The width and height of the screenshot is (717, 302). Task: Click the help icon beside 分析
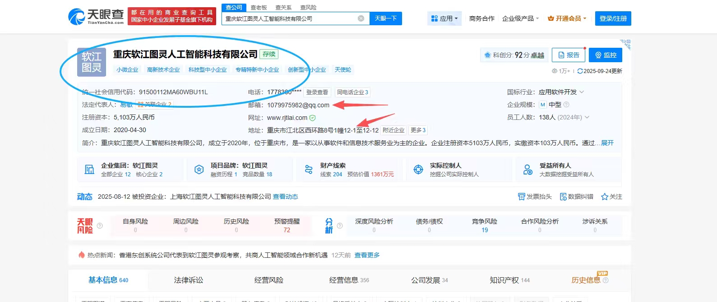[340, 226]
